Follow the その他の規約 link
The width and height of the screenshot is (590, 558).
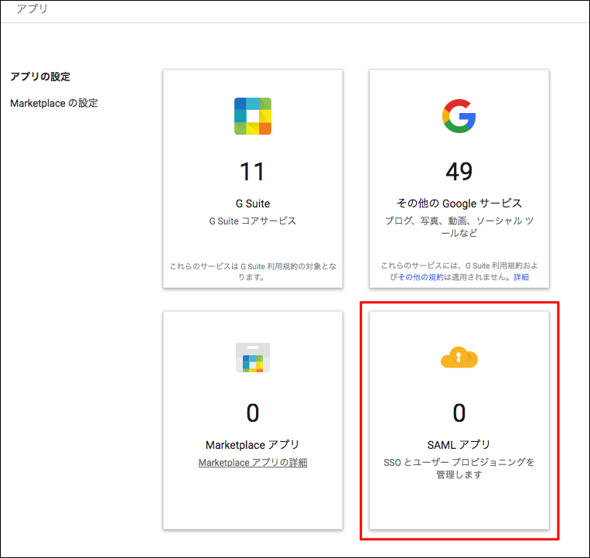421,277
